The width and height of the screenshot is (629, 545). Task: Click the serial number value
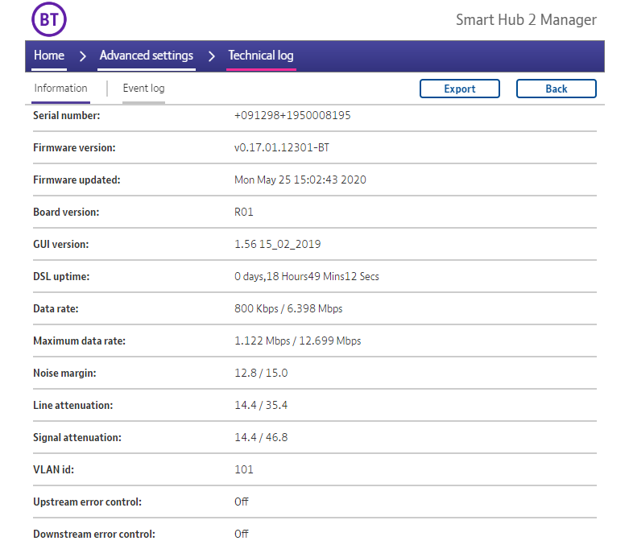click(292, 116)
